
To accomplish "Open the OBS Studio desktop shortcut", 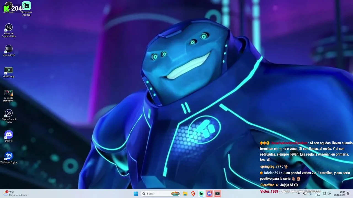I will pyautogui.click(x=9, y=7).
